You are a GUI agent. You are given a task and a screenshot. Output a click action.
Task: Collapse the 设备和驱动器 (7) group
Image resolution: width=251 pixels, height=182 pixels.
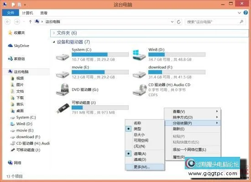click(54, 42)
